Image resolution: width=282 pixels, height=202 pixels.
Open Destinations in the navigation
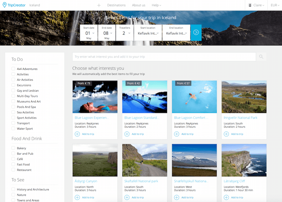tap(116, 5)
